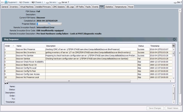Select the Discover Nic Presence Local row
Image resolution: width=183 pixels, height=112 pixels.
(x=88, y=77)
